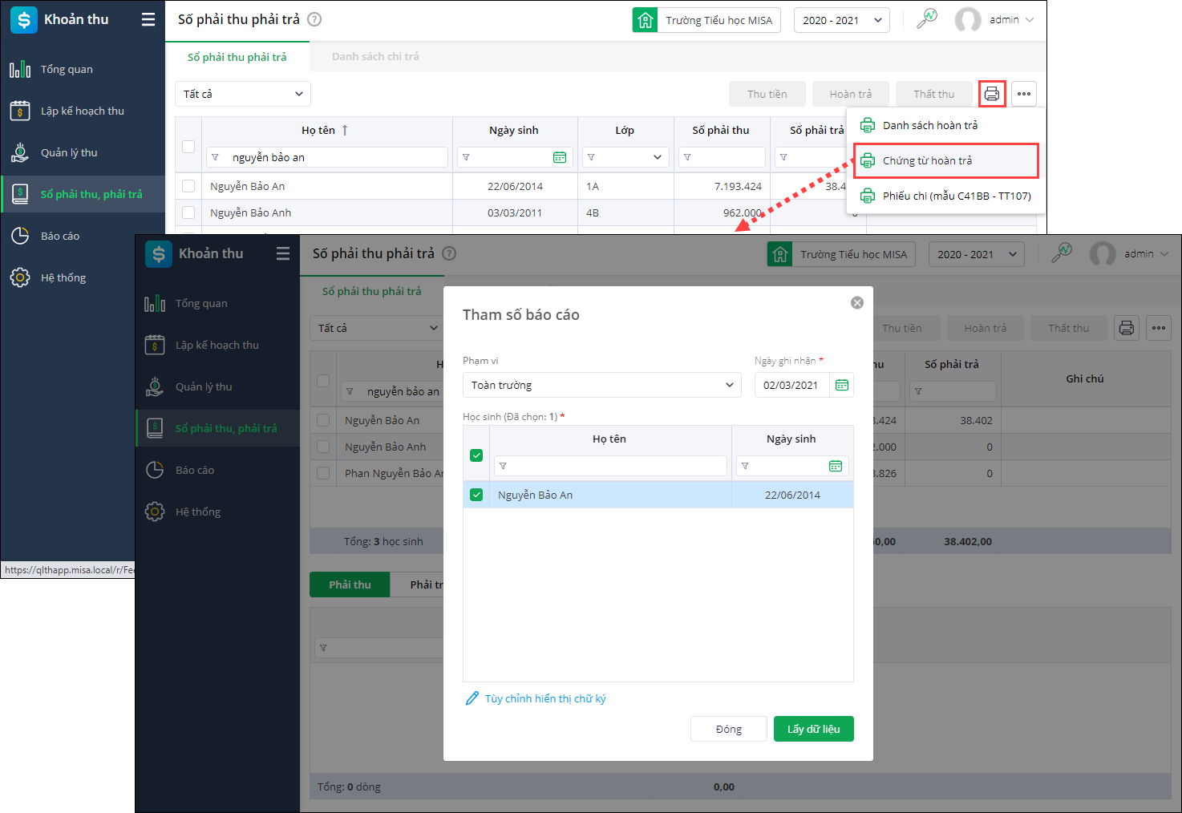Tick Nguyễn Bảo Anh's row checkbox in rear window
Viewport: 1182px width, 813px height.
coord(188,212)
